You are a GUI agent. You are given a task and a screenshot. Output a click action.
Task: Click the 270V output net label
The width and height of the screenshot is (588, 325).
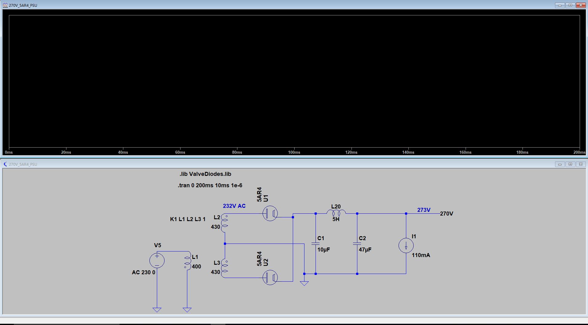pos(447,214)
